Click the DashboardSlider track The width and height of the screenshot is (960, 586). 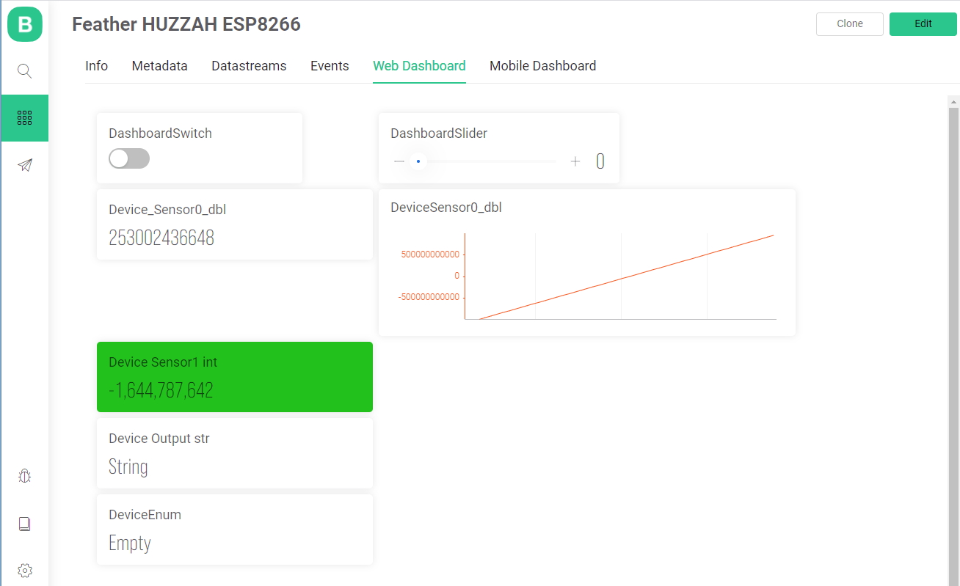[x=487, y=161]
